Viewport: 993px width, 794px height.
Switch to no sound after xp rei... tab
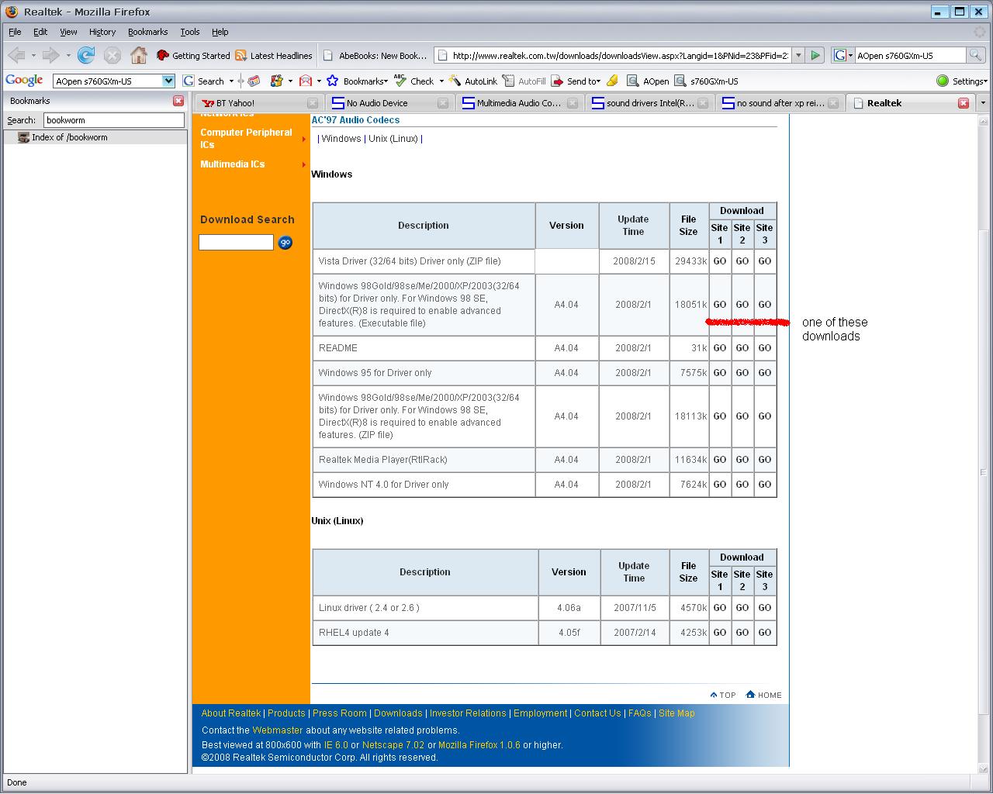(780, 103)
